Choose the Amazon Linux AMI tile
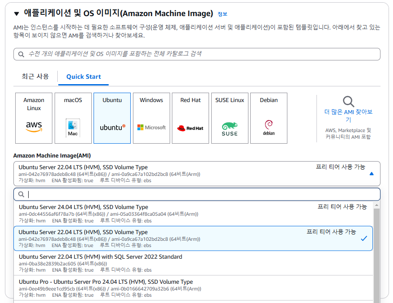This screenshot has width=393, height=303. coord(34,118)
